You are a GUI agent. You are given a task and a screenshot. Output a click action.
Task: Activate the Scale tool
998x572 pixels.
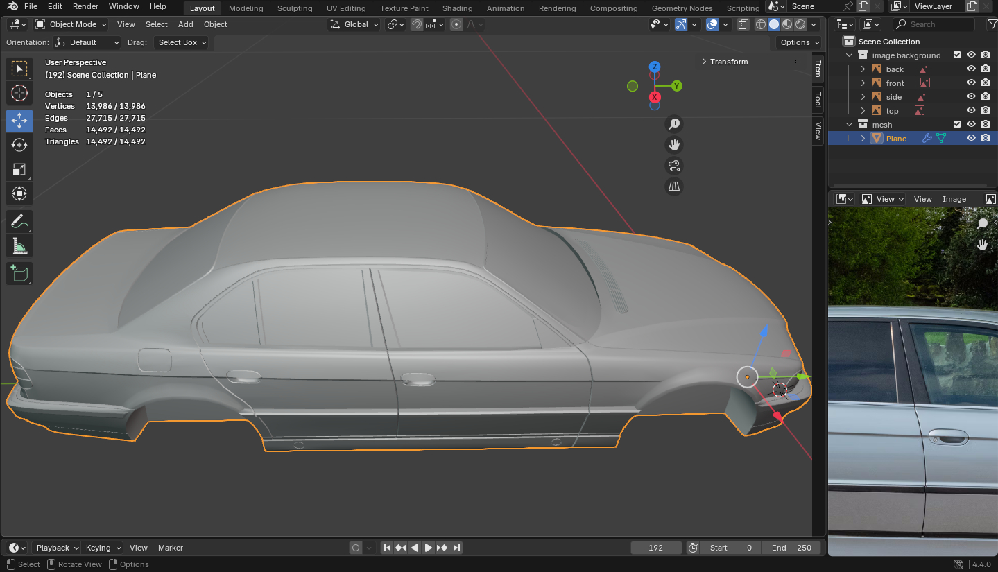(19, 170)
